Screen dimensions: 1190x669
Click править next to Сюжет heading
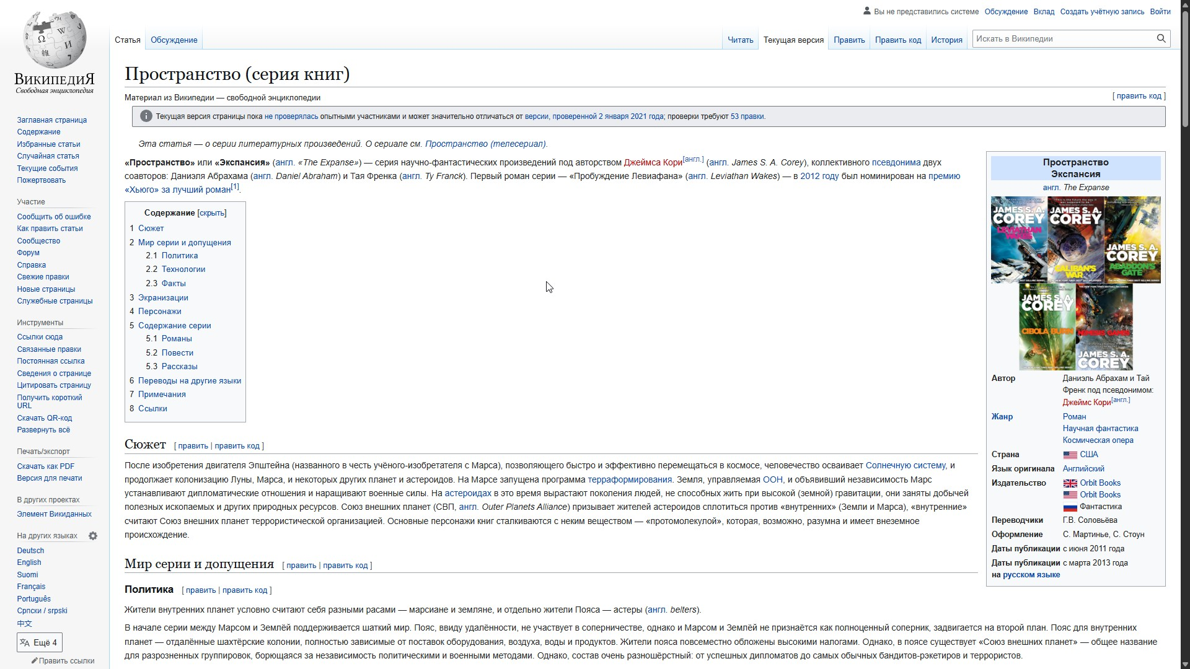[193, 446]
